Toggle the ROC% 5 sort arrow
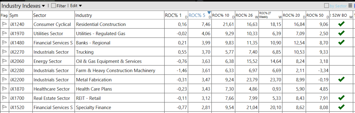Image resolution: width=355 pixels, height=113 pixels. coord(209,12)
